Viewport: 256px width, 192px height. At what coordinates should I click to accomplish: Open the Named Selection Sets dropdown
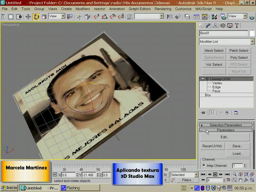(162, 16)
